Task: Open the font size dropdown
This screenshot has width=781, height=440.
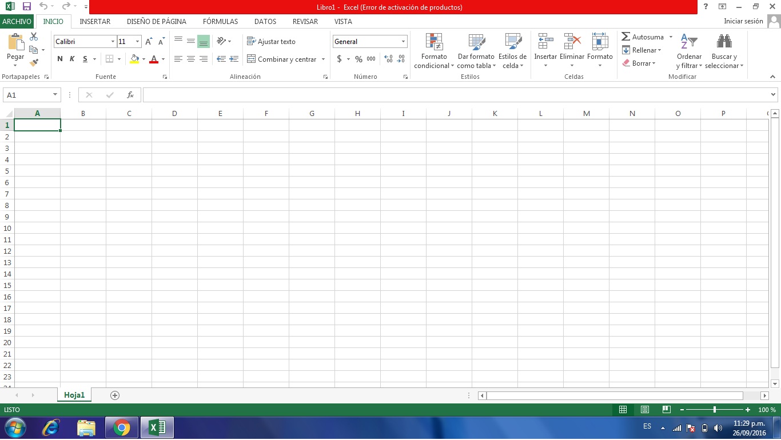Action: click(x=137, y=41)
